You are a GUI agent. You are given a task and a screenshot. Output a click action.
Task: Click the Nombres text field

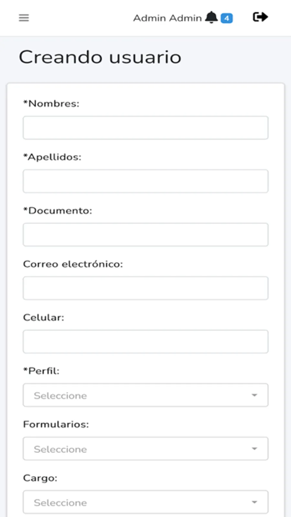(x=145, y=128)
